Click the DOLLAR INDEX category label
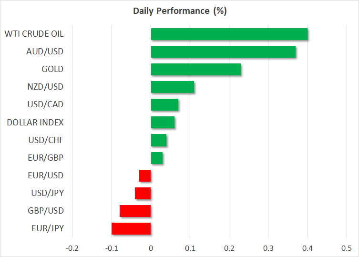 point(35,123)
